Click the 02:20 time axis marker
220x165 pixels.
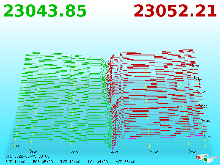201,92
